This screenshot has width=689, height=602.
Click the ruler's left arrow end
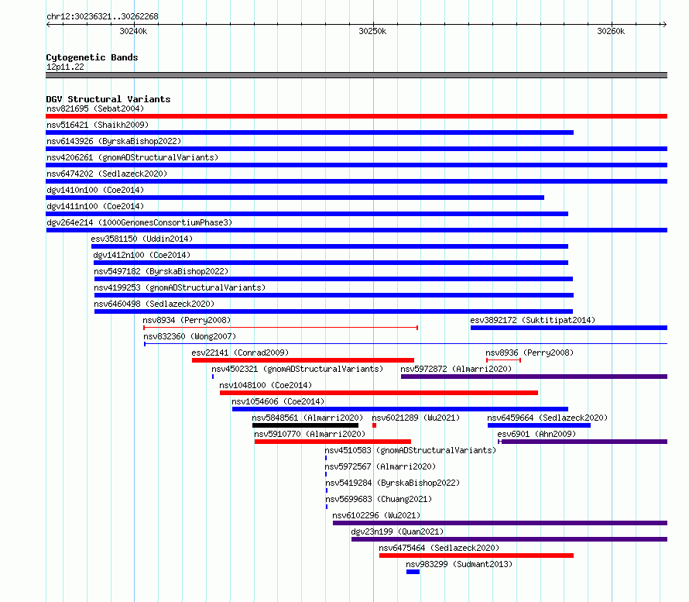point(48,24)
